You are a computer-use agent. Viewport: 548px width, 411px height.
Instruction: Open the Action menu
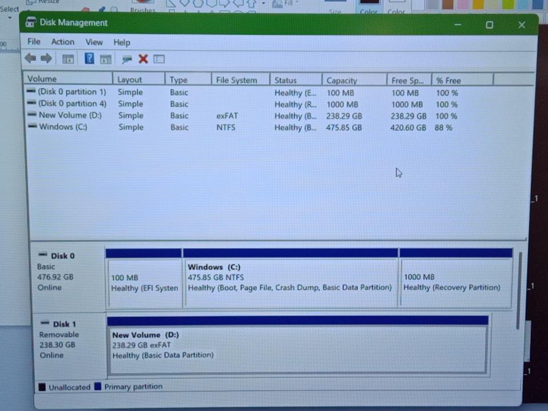tap(63, 42)
